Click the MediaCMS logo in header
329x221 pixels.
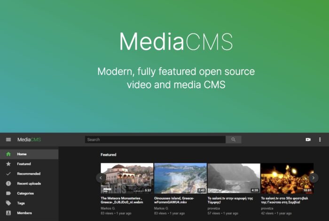point(29,140)
